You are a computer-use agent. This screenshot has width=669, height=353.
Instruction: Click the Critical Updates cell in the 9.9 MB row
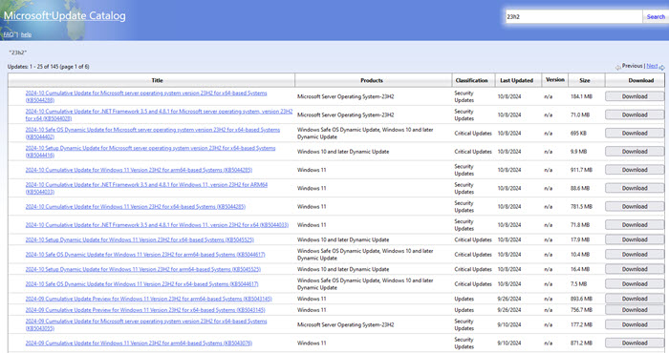[473, 151]
